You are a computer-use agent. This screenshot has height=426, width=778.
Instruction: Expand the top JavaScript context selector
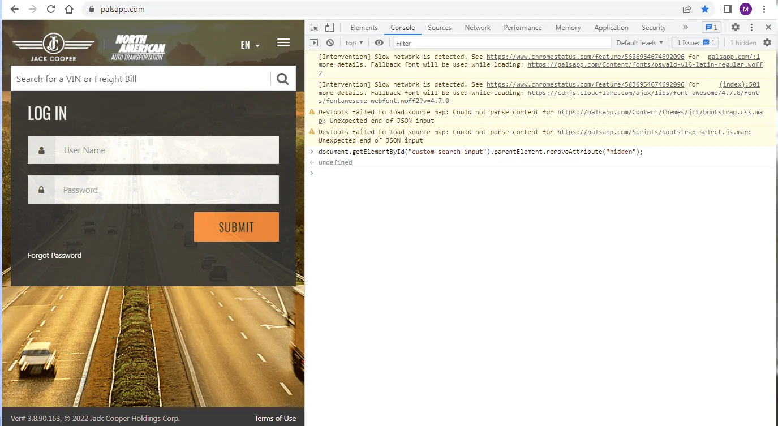354,43
